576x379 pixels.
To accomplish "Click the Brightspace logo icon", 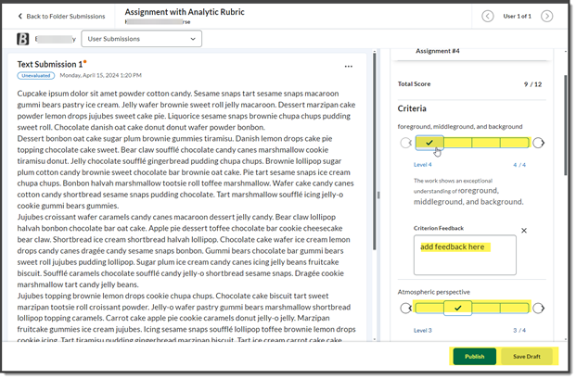I will 22,39.
